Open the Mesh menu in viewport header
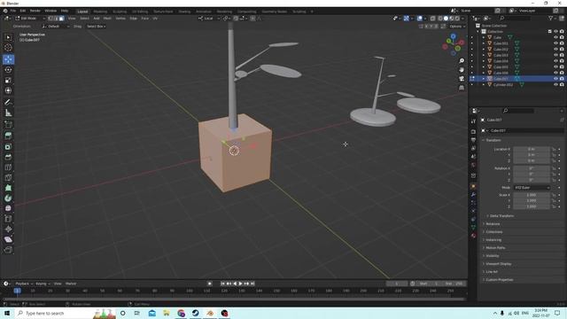Viewport: 567px width, 319px height. pos(107,18)
